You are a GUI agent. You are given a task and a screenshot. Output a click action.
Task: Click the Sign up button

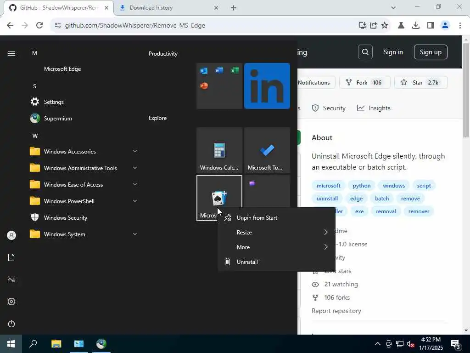tap(431, 52)
